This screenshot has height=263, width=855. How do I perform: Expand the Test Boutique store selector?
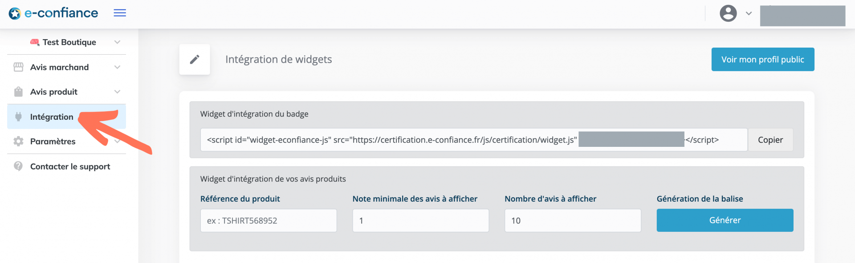(x=117, y=42)
